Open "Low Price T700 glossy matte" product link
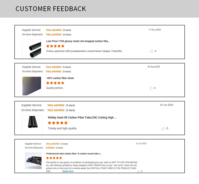The width and height of the screenshot is (199, 184). pos(78,41)
